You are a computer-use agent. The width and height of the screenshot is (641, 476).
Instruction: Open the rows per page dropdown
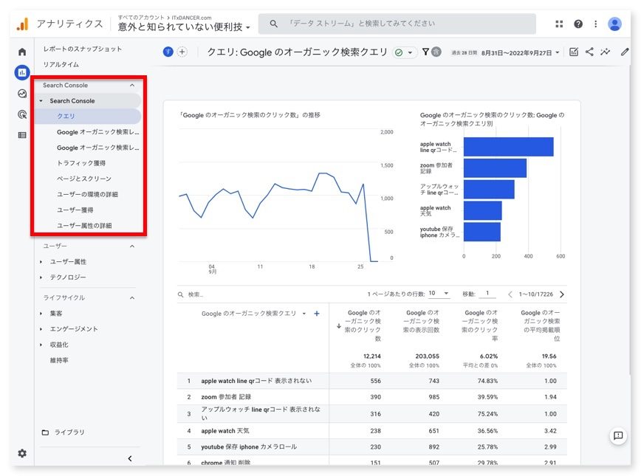click(439, 294)
